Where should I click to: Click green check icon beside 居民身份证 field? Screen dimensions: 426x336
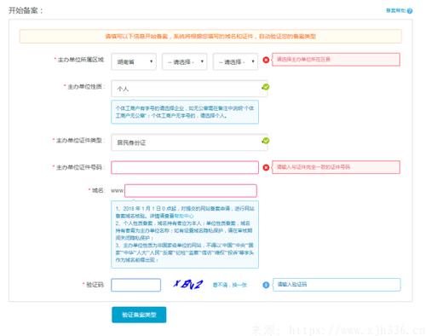tap(266, 141)
